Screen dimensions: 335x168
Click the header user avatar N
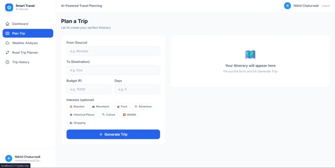[287, 6]
